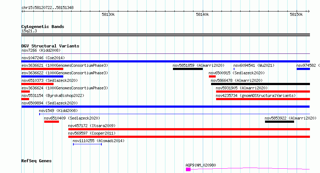Open the nsv5931905 (Almarri2020) label
Image resolution: width=320 pixels, height=173 pixels.
(242, 88)
